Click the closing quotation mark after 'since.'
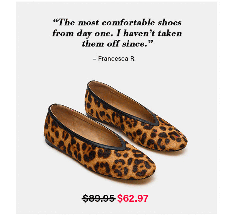The width and height of the screenshot is (232, 218). coord(150,42)
